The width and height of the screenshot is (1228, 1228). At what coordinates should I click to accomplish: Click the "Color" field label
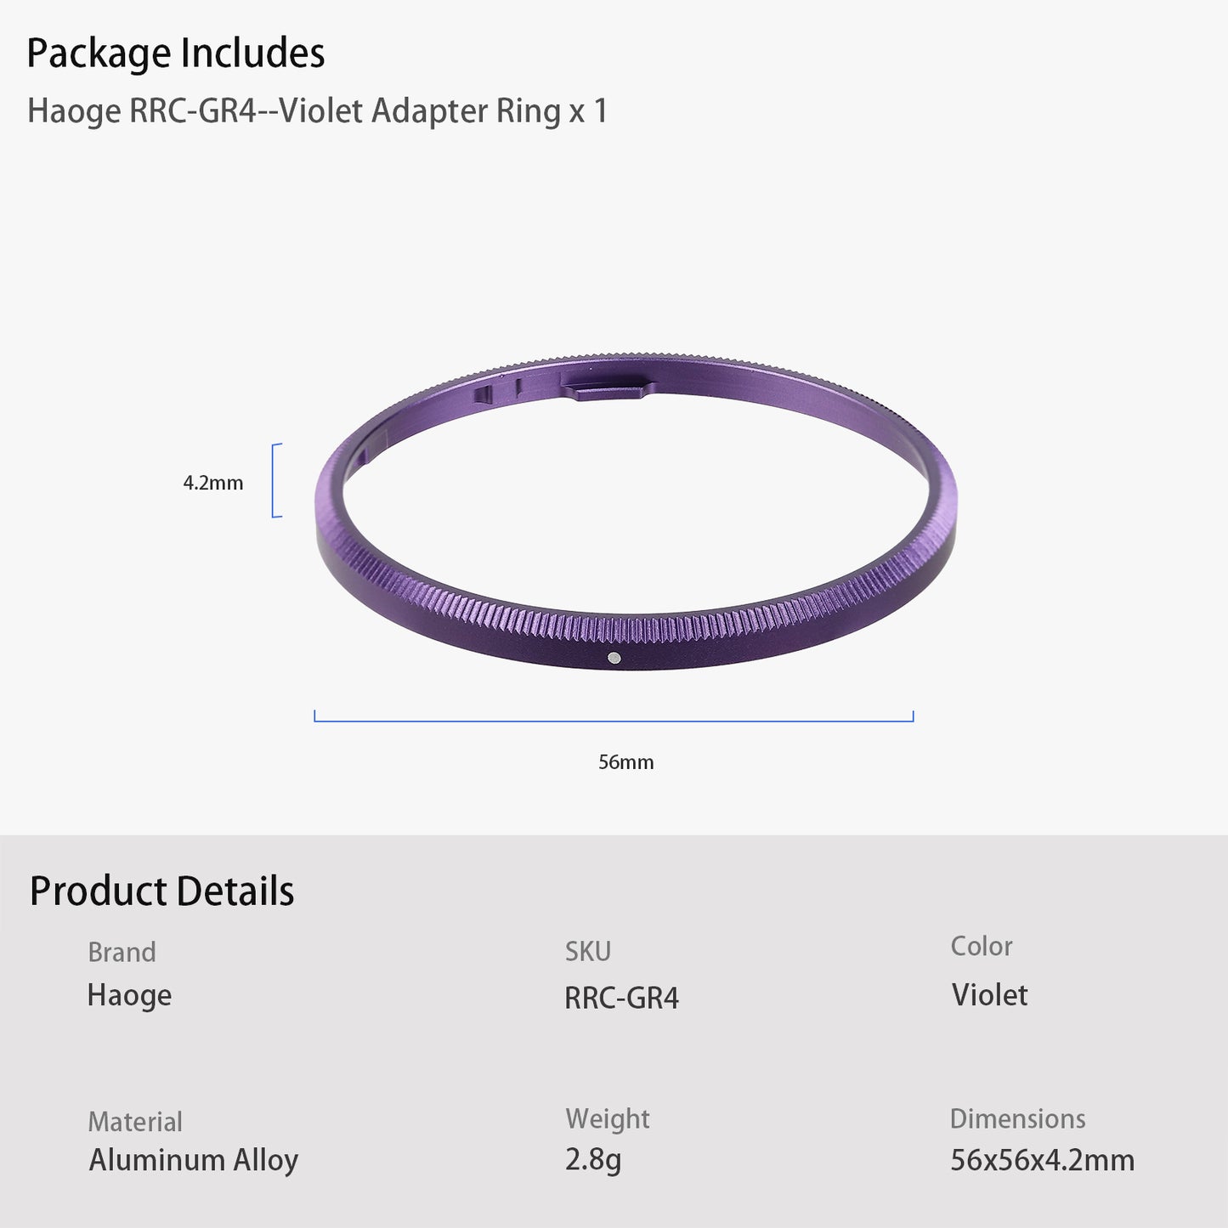coord(982,946)
